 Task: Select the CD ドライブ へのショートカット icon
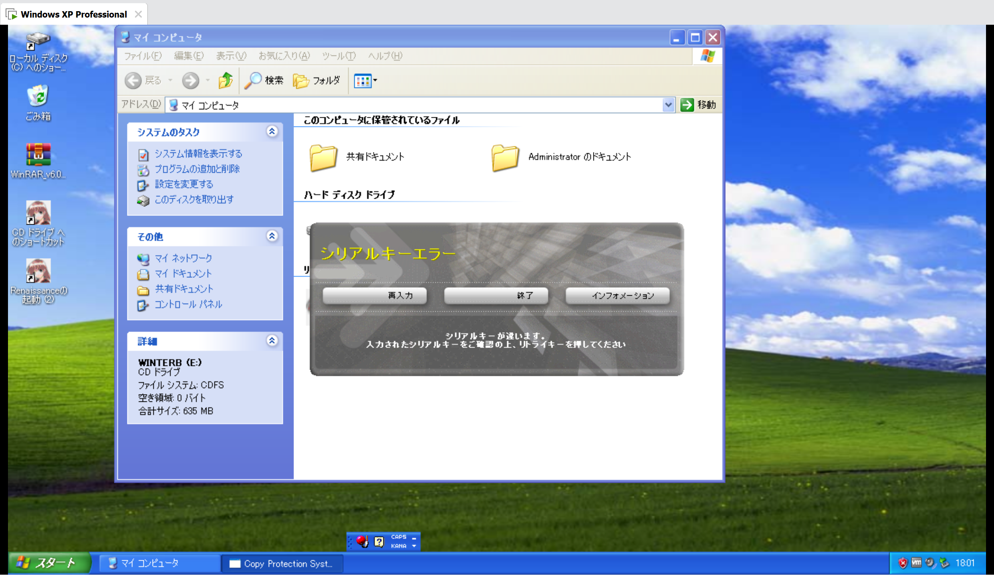[x=38, y=223]
